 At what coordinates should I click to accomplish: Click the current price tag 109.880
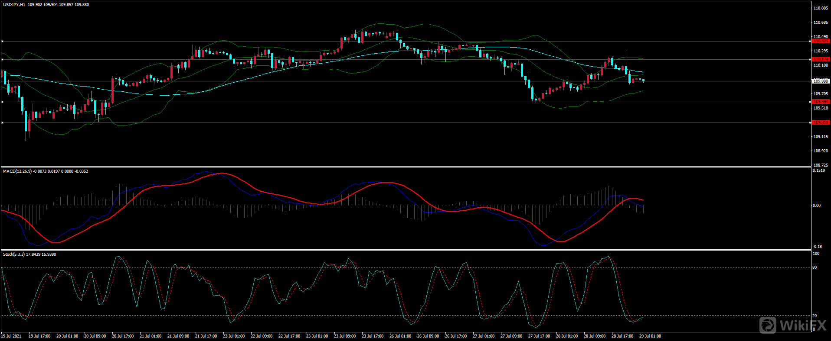(x=820, y=81)
